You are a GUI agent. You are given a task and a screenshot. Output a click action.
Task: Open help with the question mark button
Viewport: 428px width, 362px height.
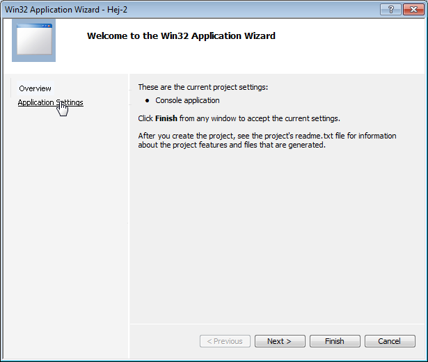tap(390, 10)
